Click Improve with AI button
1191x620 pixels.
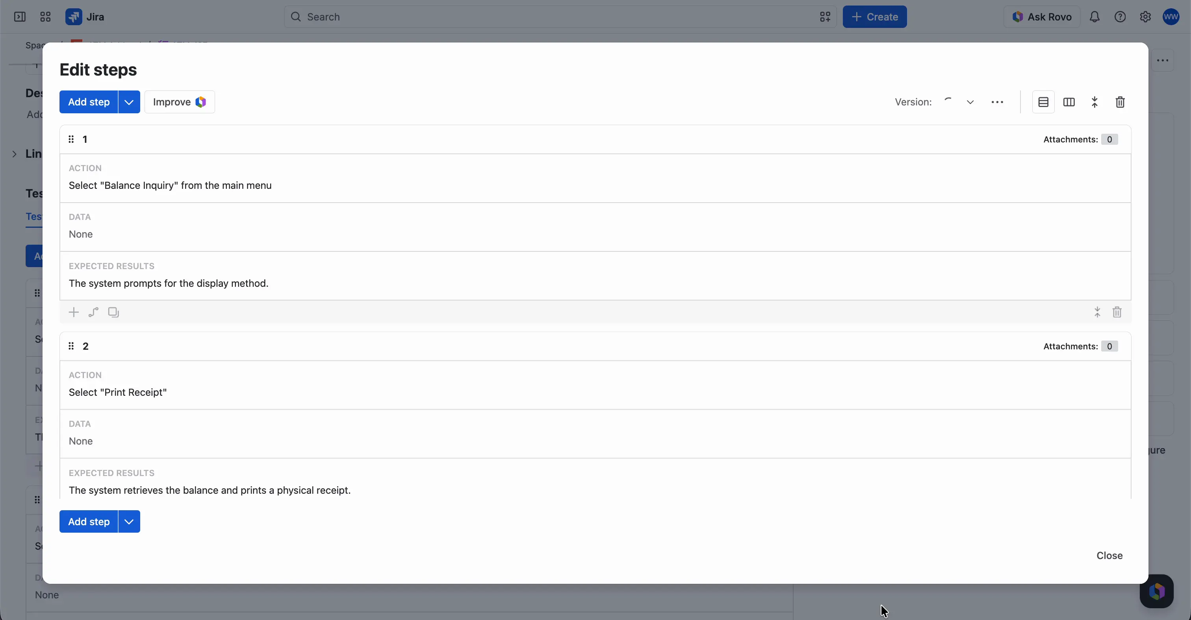[179, 102]
